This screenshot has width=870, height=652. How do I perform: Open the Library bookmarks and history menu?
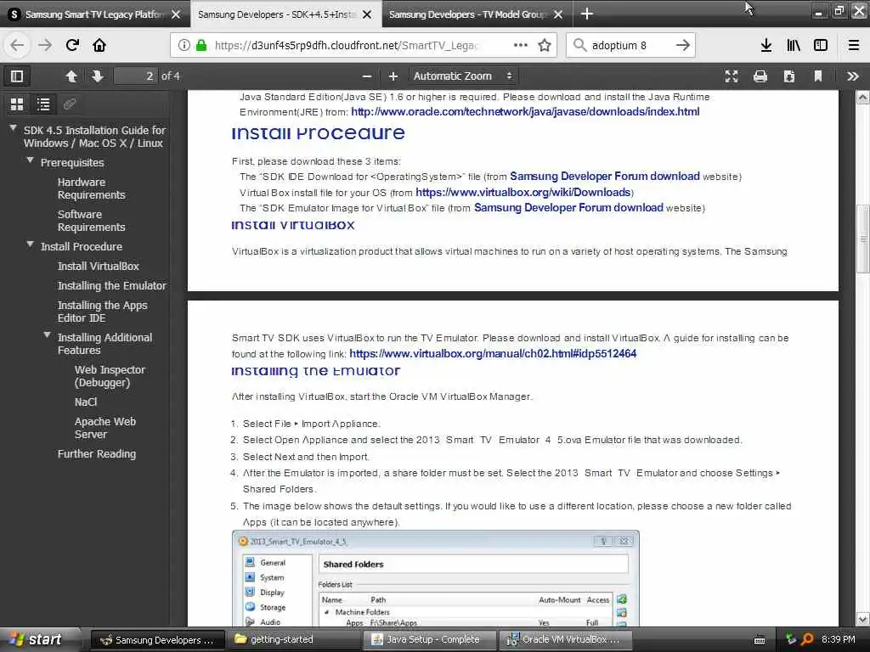click(x=794, y=45)
